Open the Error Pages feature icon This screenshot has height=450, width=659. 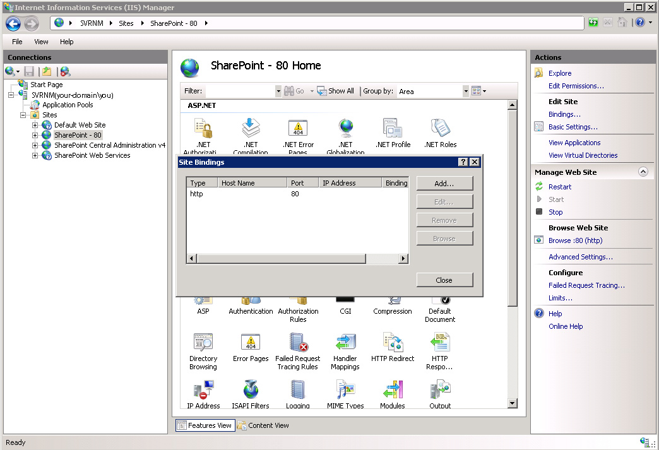pos(251,343)
